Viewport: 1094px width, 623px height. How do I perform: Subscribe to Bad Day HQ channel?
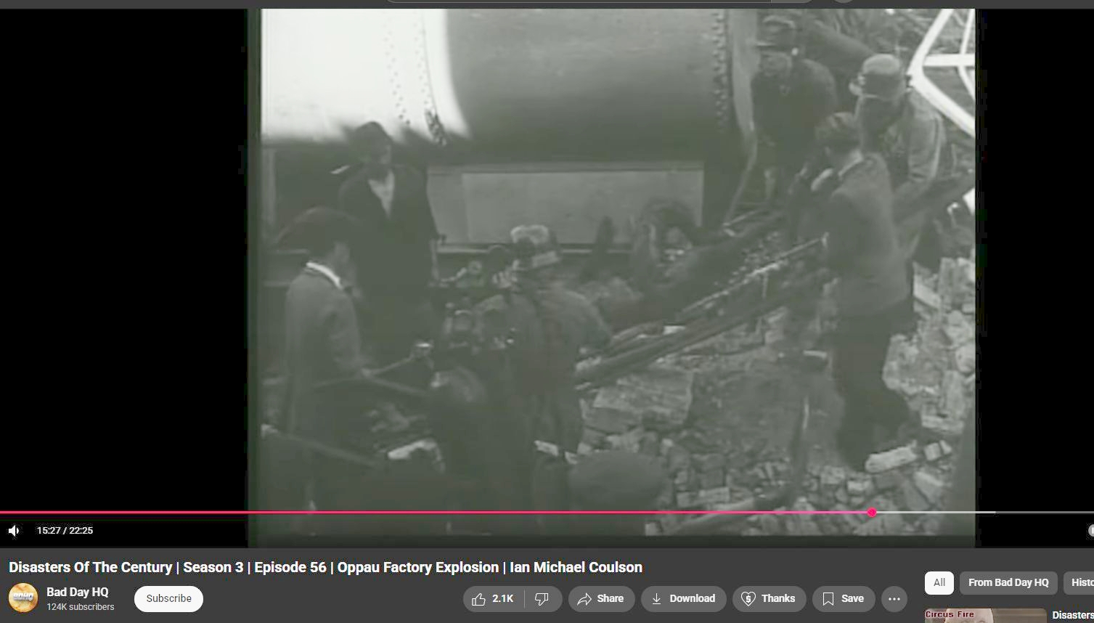(168, 598)
